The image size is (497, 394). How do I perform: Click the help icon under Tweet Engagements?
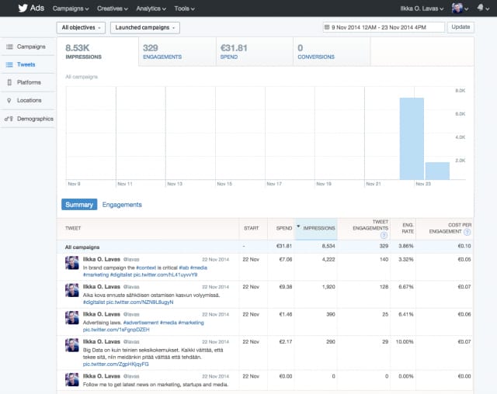point(384,235)
